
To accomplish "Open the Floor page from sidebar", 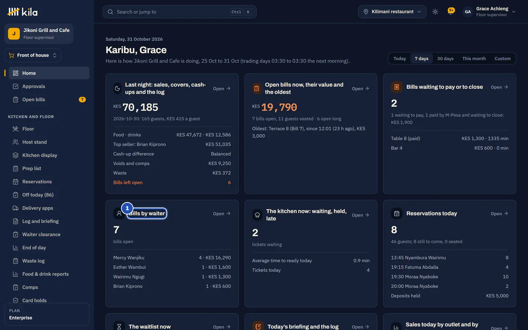I will click(49, 129).
